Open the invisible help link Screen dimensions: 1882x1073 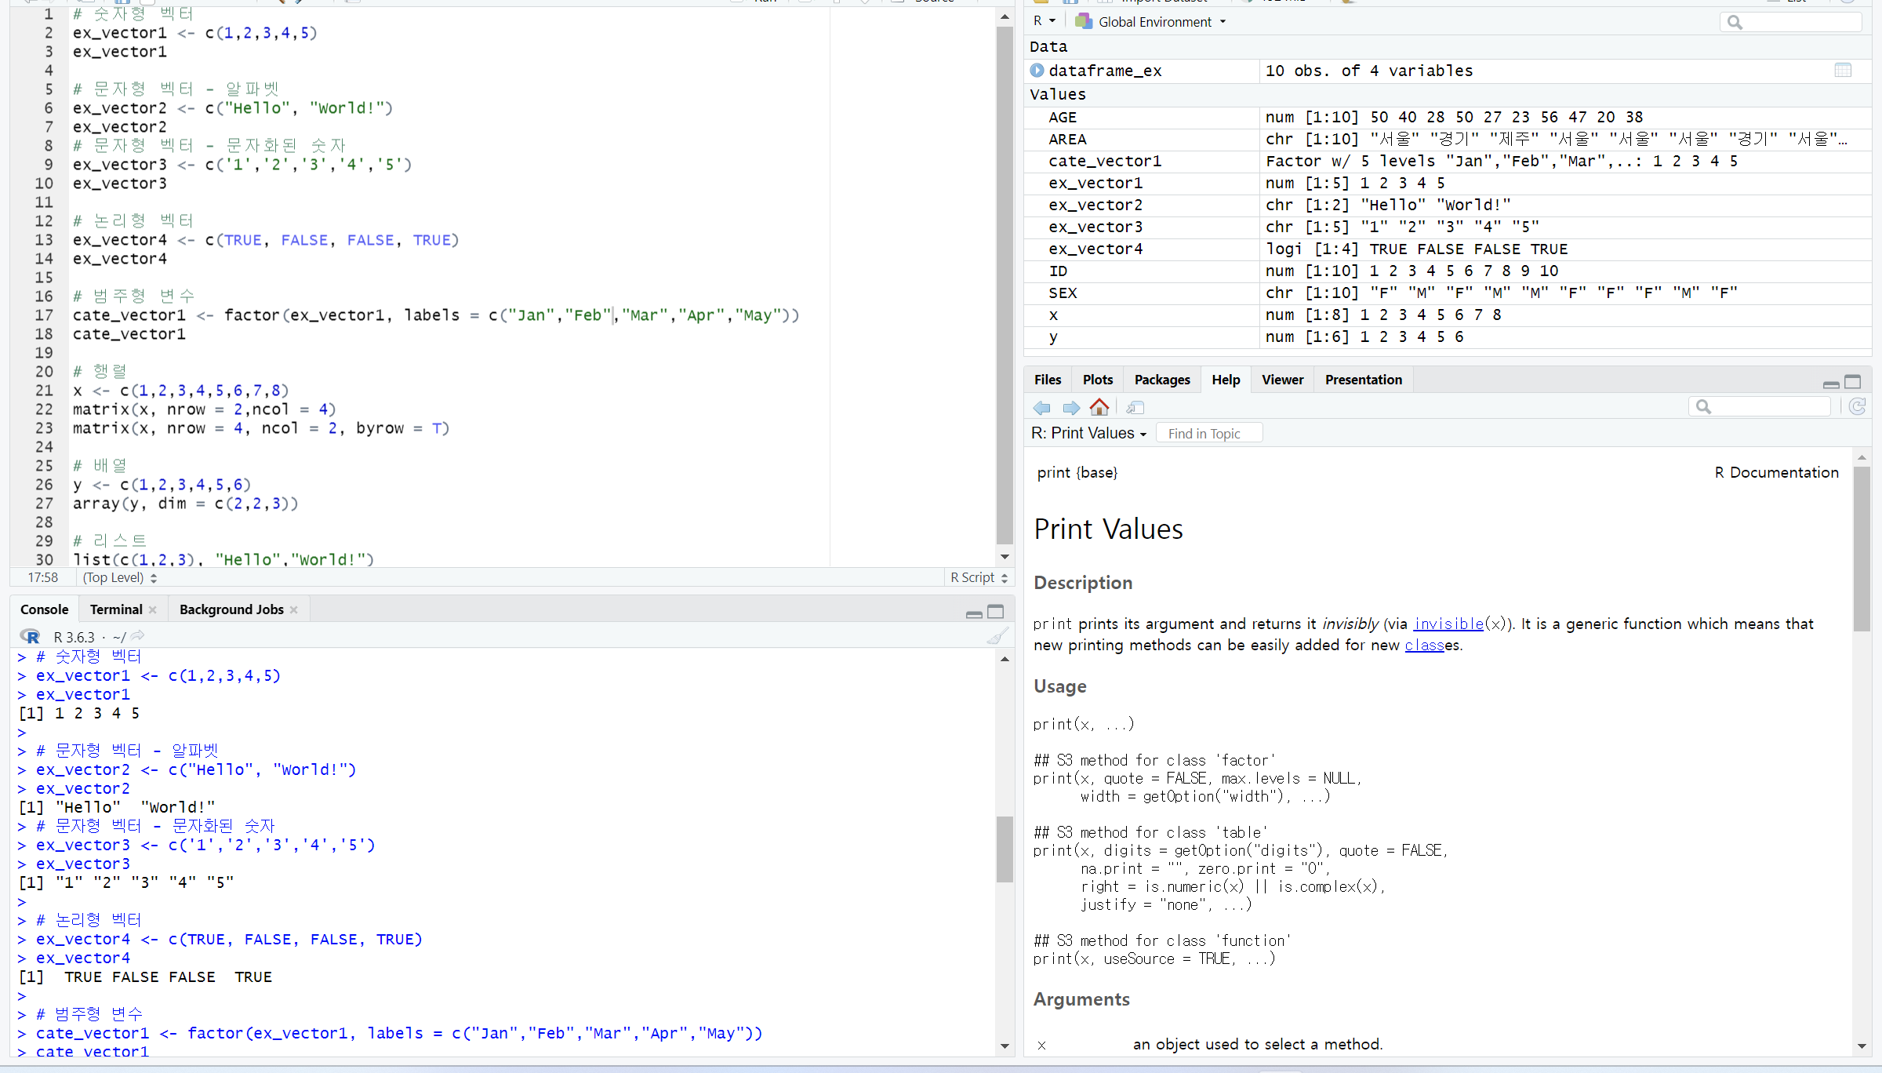(1448, 624)
